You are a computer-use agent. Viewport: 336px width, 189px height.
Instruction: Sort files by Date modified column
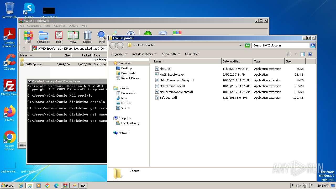pyautogui.click(x=237, y=61)
